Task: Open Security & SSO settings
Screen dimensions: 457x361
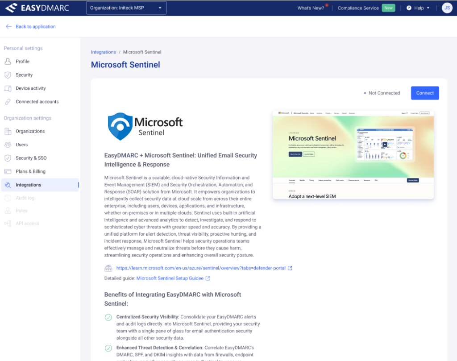Action: 31,158
